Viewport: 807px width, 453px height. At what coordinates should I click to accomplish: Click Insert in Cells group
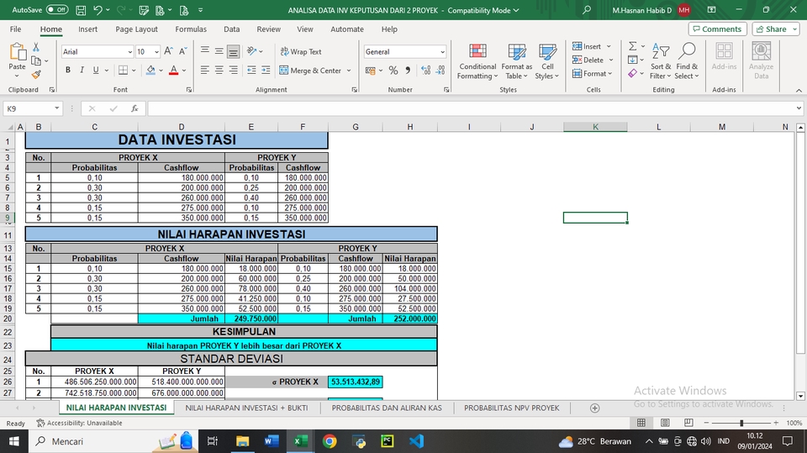coord(592,46)
